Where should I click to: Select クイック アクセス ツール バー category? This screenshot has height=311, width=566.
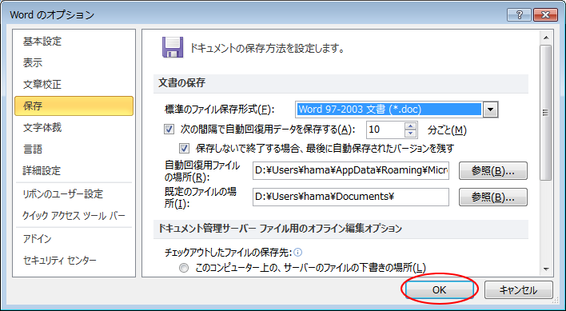coord(74,216)
